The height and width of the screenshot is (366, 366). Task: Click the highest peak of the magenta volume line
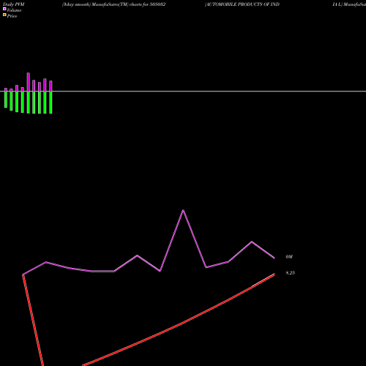tap(183, 210)
